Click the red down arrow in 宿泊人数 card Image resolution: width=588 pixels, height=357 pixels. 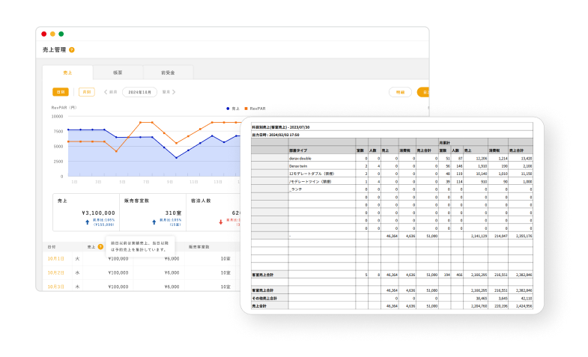coord(220,222)
